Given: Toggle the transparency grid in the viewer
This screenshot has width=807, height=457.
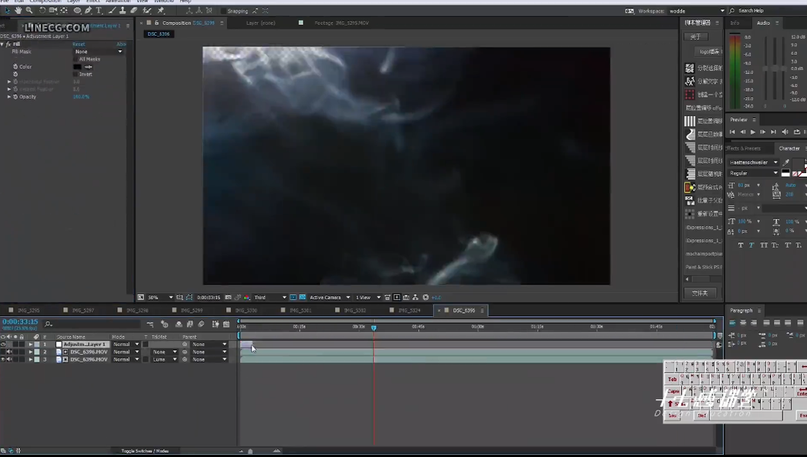Looking at the screenshot, I should click(x=303, y=298).
